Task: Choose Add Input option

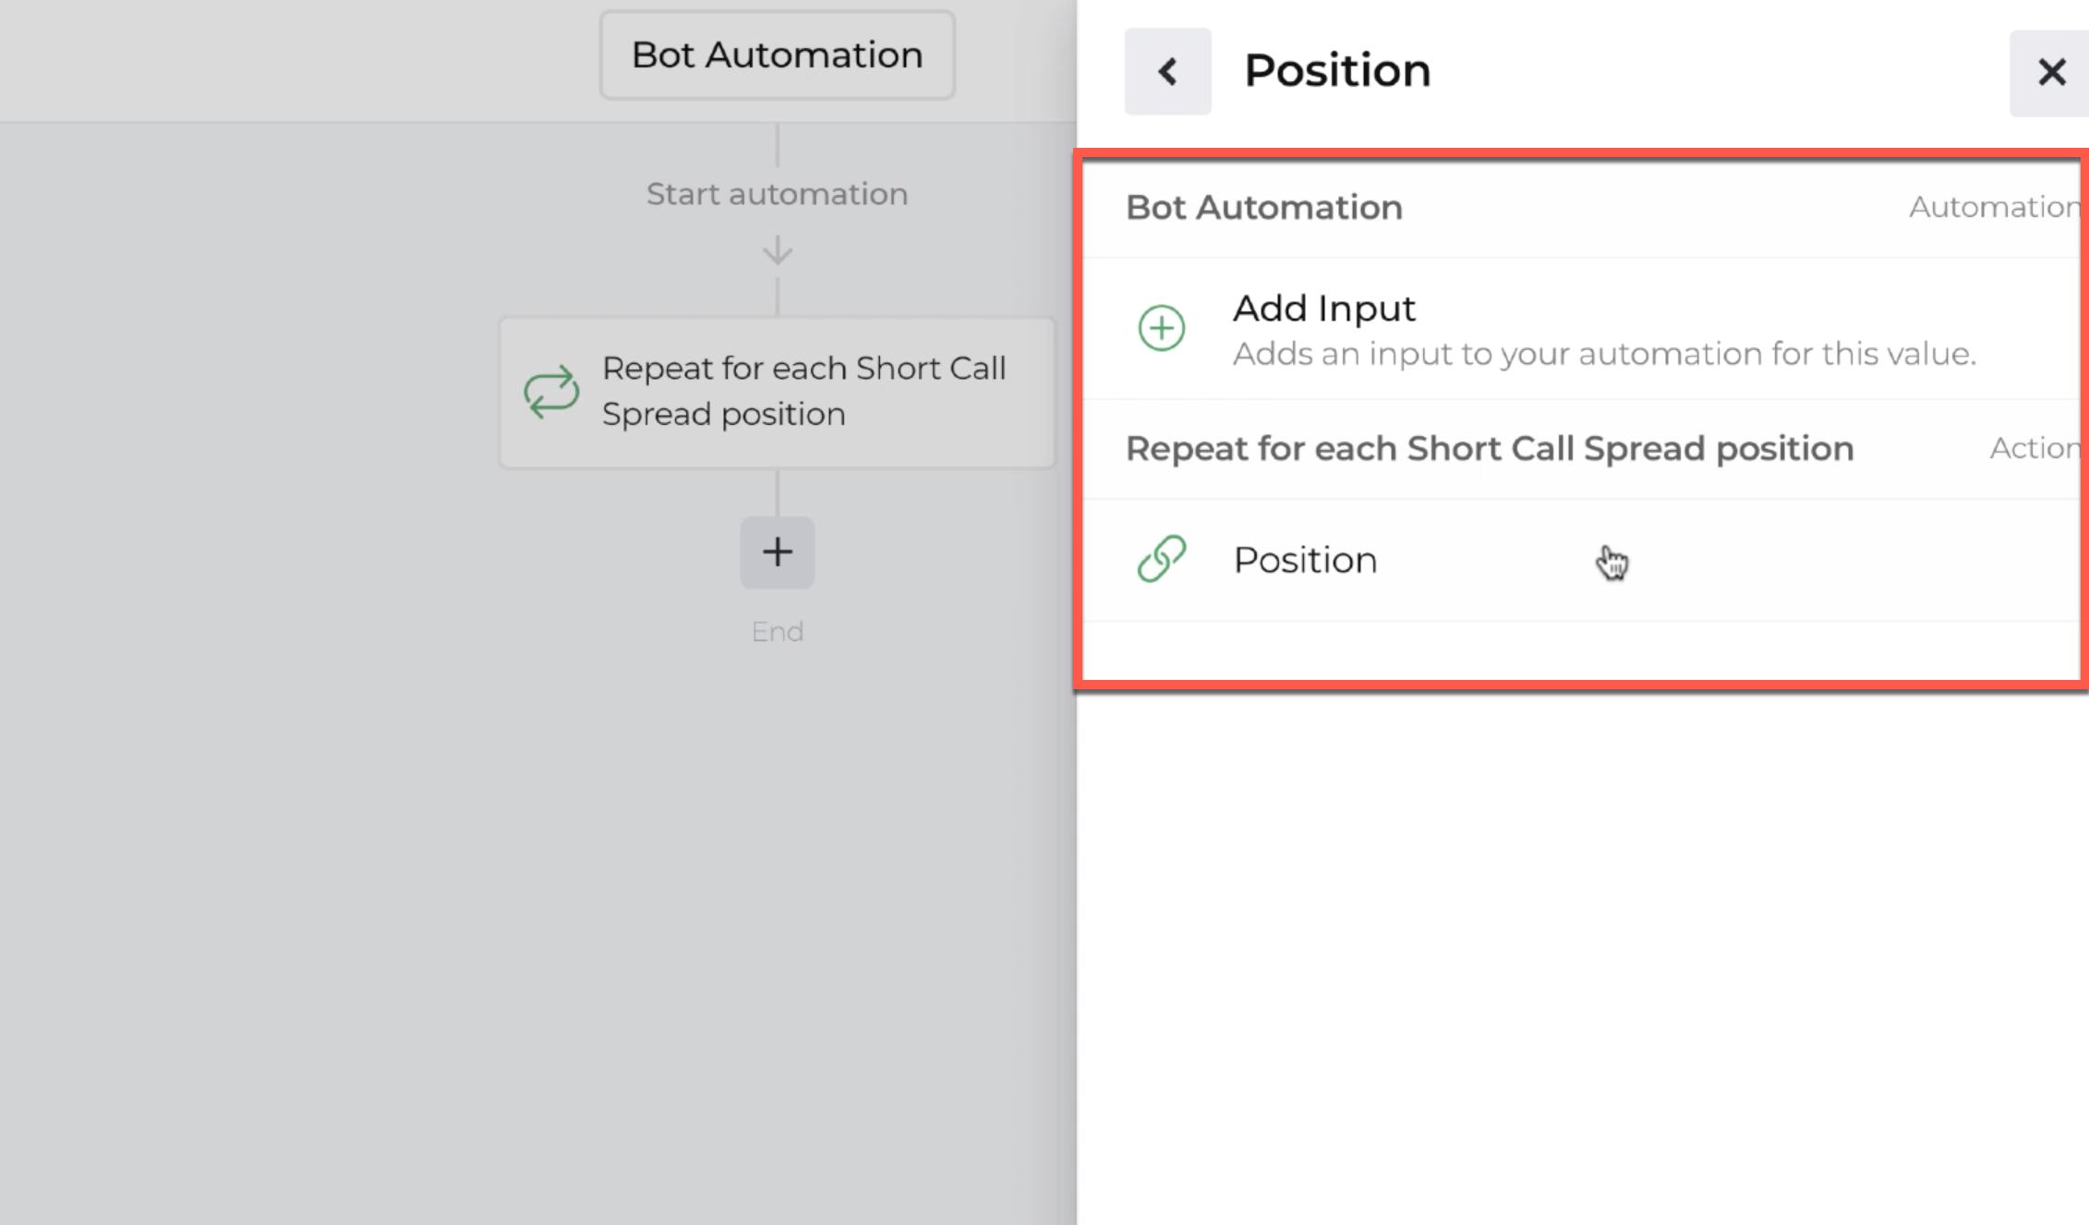Action: tap(1581, 329)
